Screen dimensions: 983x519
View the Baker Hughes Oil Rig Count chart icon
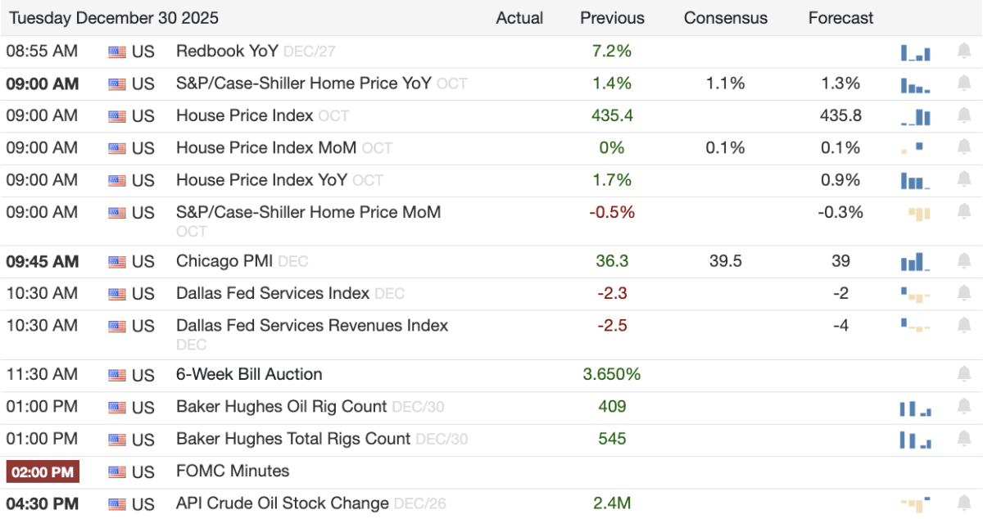[x=915, y=408]
